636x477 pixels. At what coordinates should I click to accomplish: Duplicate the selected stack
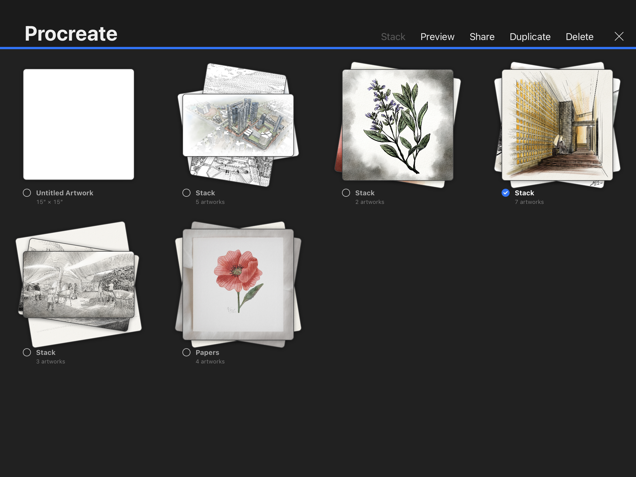point(530,37)
